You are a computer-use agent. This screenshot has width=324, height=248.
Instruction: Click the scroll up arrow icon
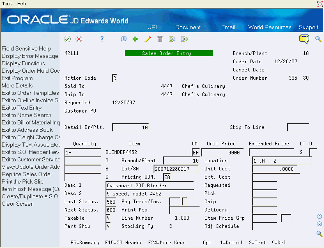pyautogui.click(x=319, y=216)
